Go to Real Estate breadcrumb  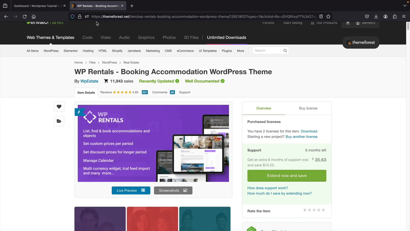tap(131, 62)
